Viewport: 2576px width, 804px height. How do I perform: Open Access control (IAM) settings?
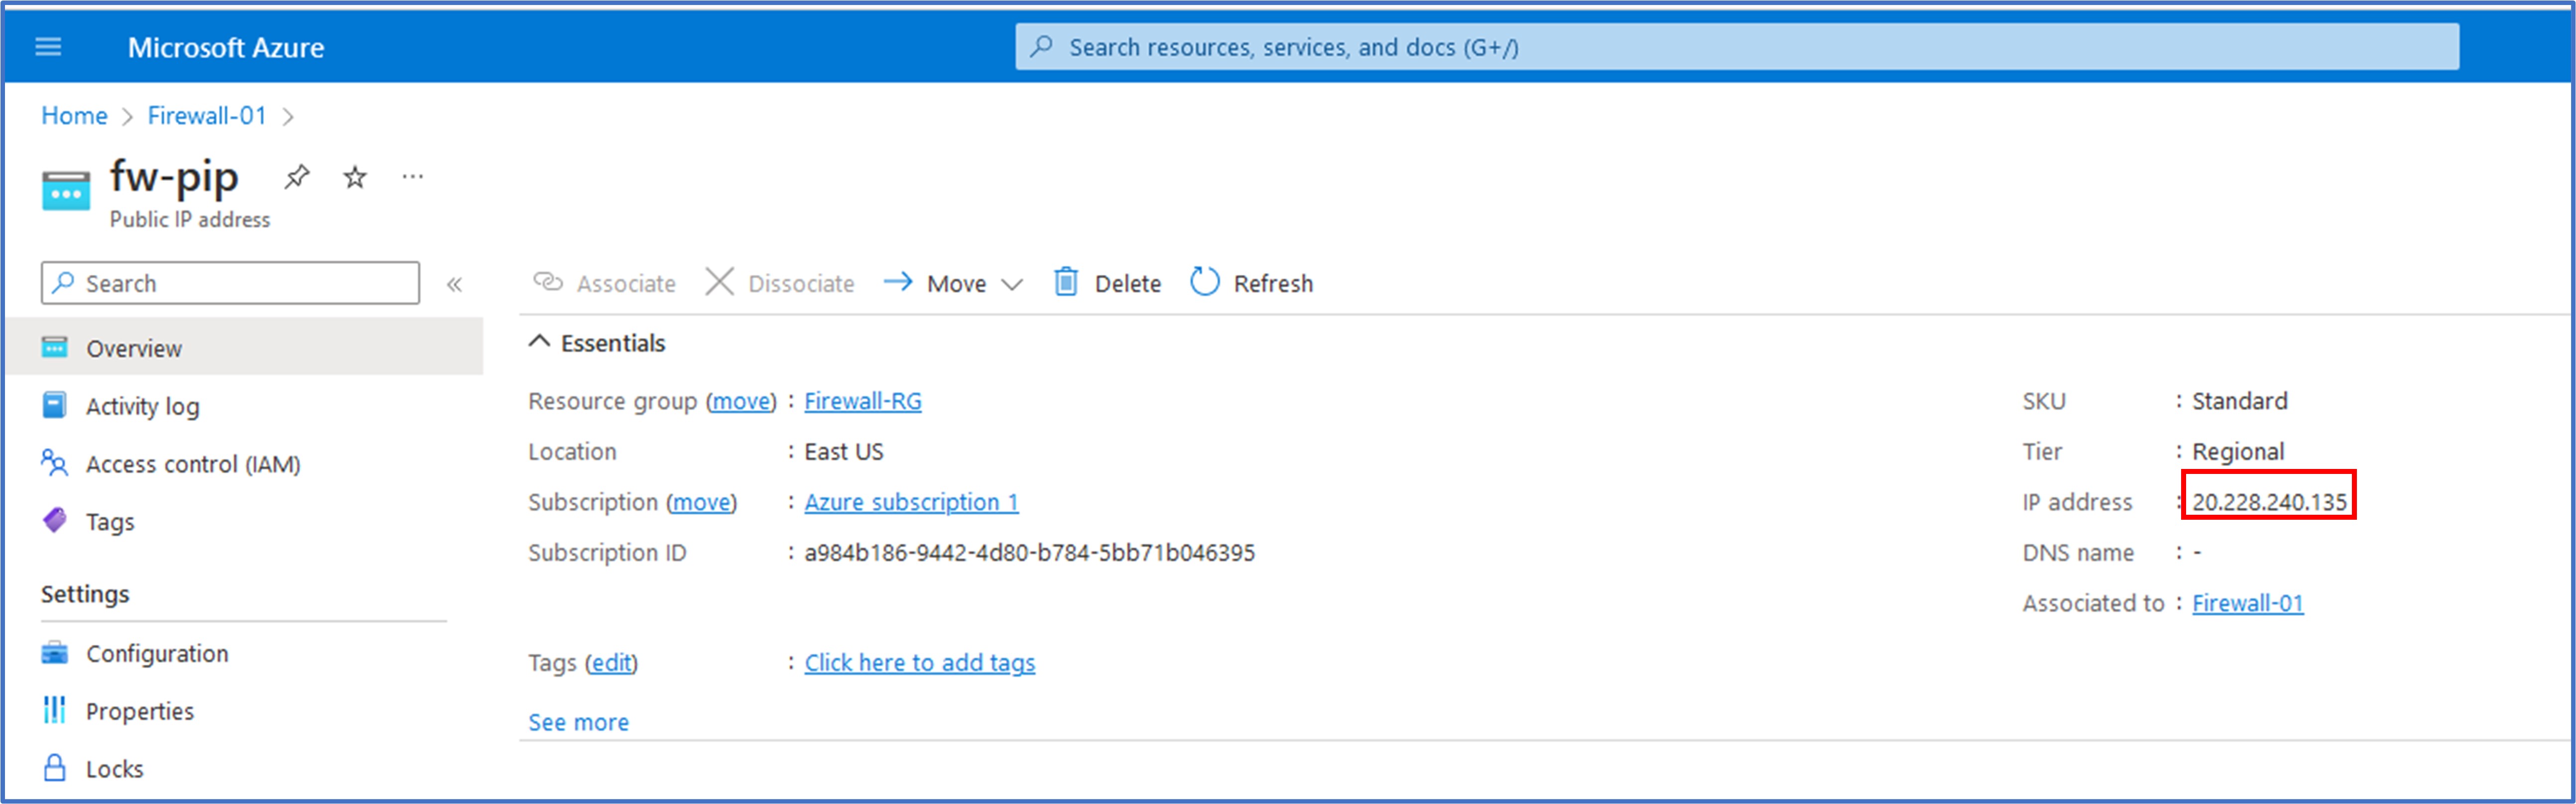[192, 463]
